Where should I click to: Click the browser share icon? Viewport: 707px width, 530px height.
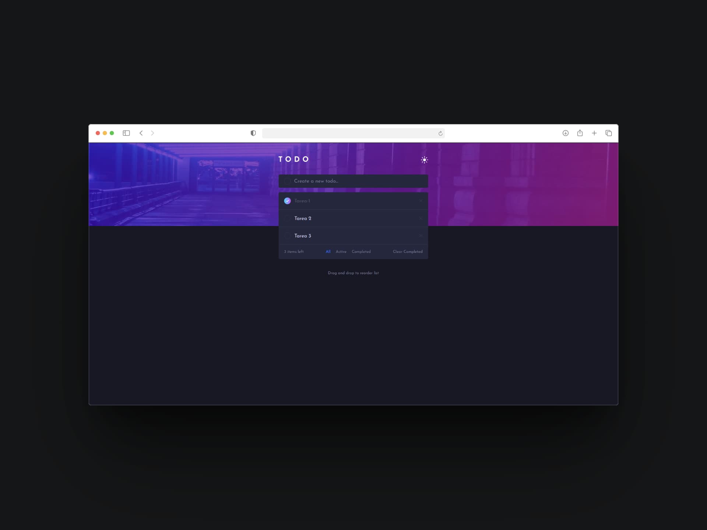point(580,133)
